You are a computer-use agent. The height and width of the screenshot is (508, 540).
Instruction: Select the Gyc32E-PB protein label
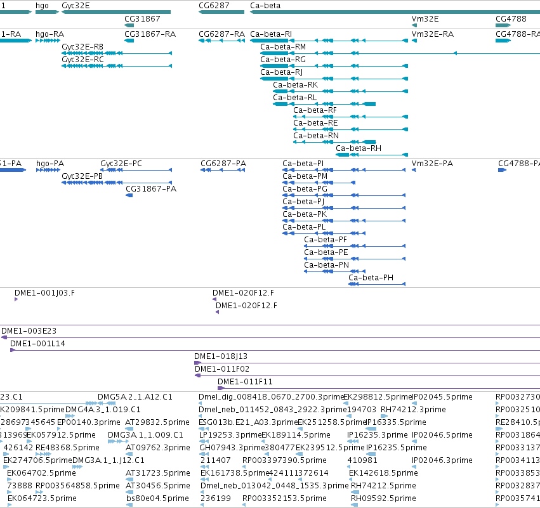[82, 176]
